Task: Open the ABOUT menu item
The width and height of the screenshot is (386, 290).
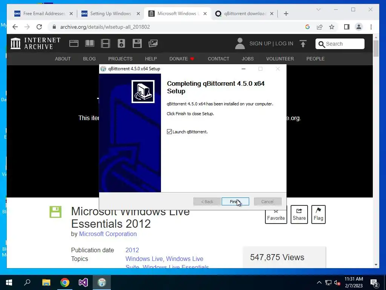Action: pos(63,59)
